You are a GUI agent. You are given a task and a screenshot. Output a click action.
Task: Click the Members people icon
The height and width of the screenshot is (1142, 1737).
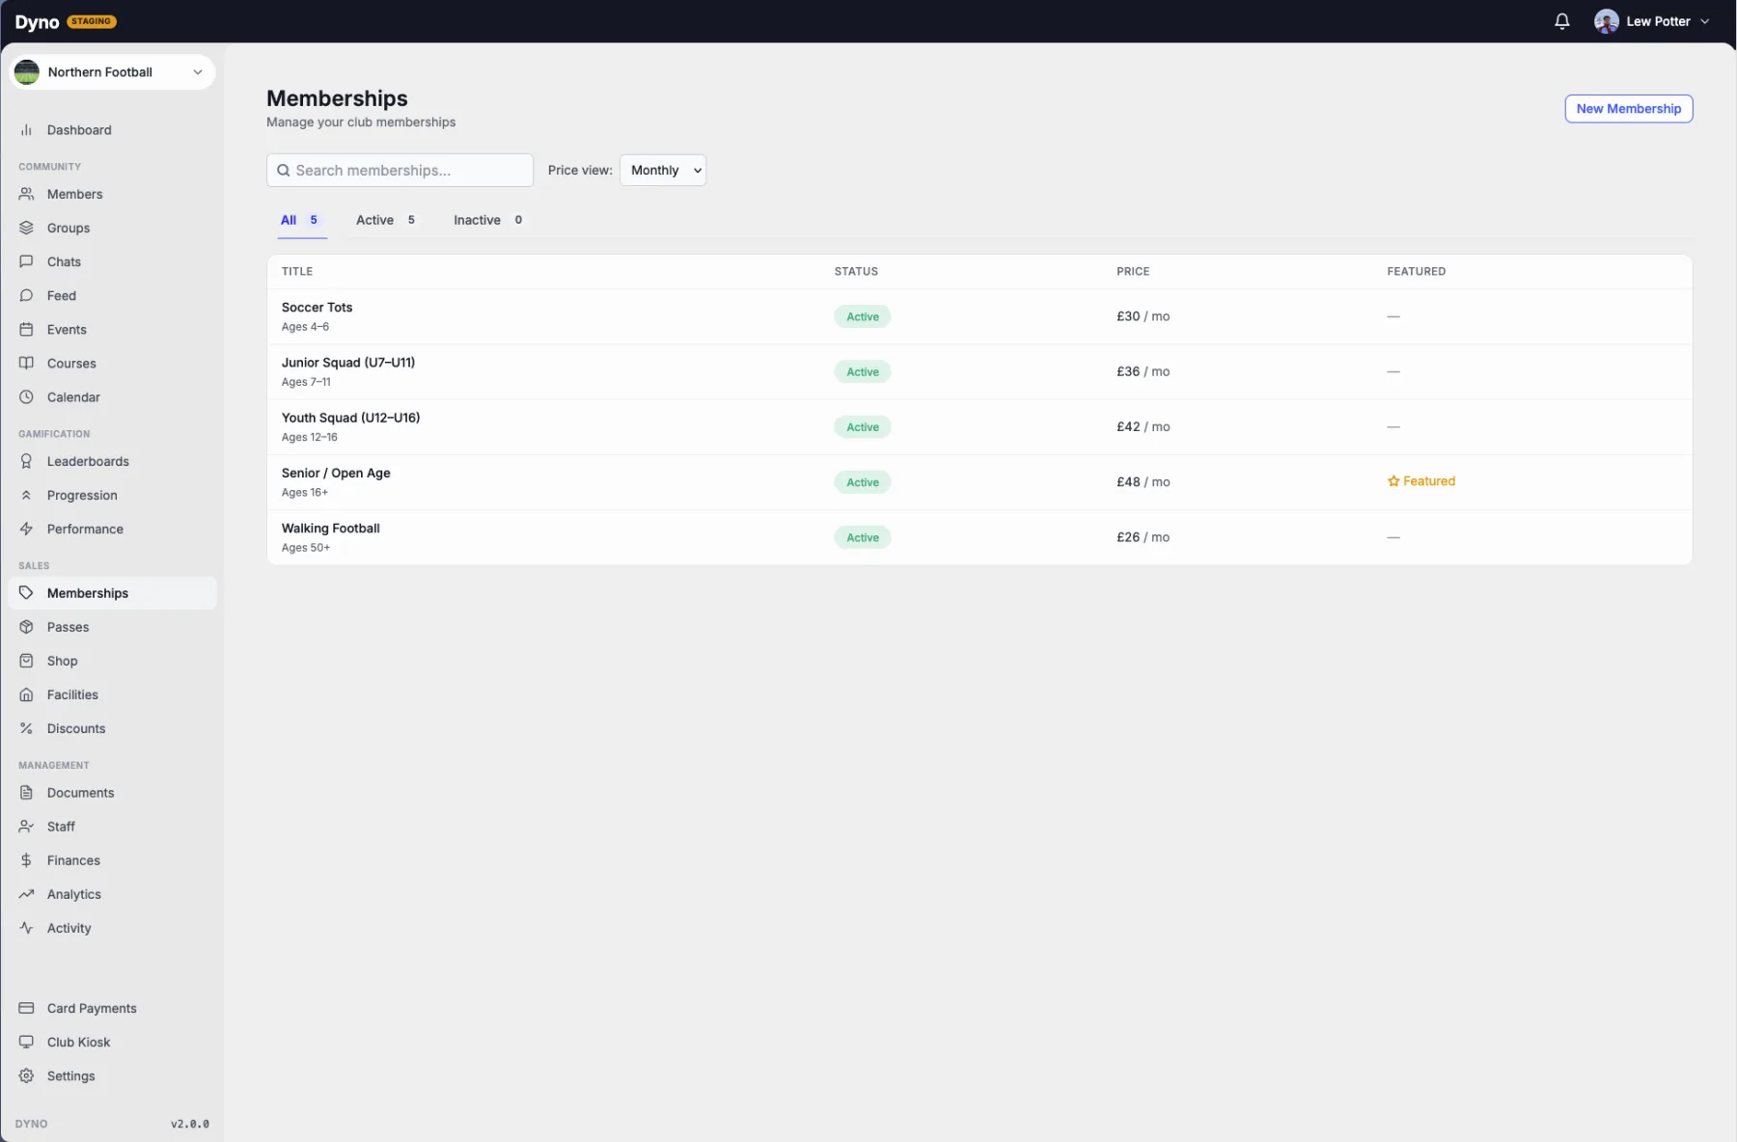click(26, 194)
